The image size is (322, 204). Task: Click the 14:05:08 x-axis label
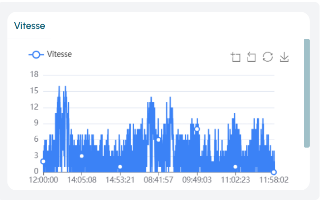point(82,180)
